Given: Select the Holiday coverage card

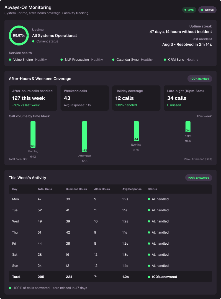Looking at the screenshot, I should point(136,98).
